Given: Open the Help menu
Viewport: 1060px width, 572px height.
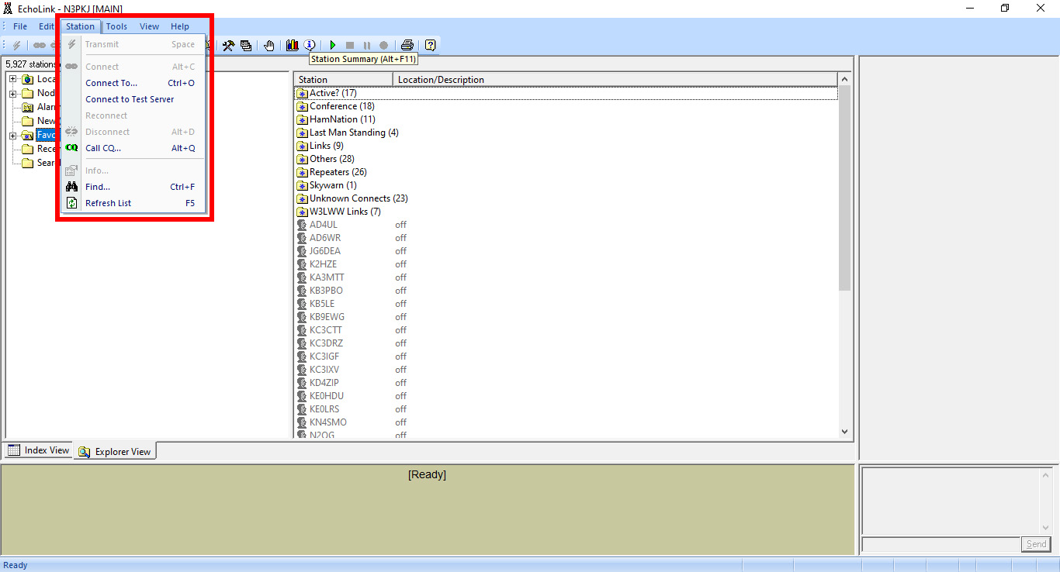Looking at the screenshot, I should coord(180,26).
